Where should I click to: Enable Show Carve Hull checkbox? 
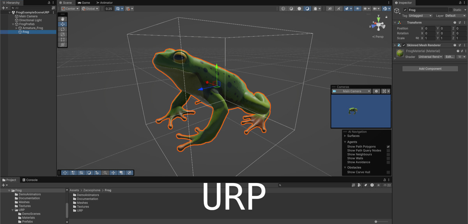pos(388,172)
